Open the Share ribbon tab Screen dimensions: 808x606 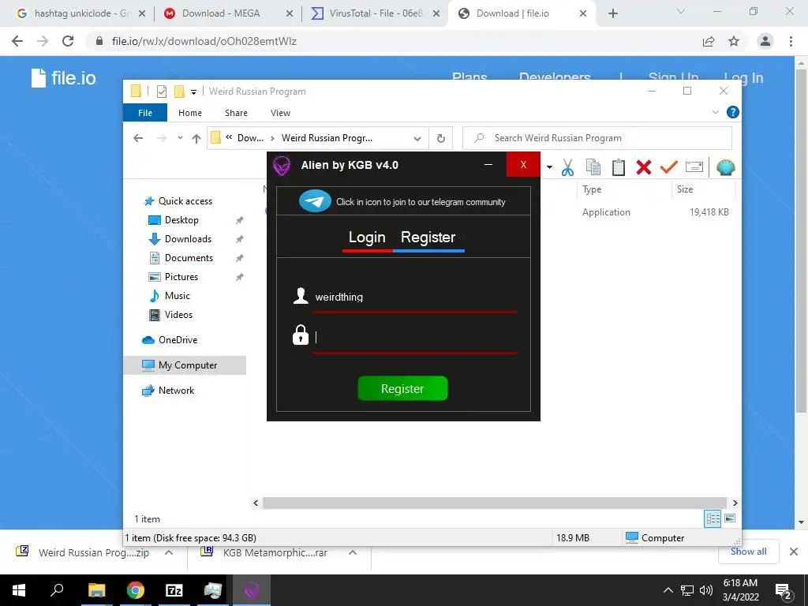coord(236,113)
